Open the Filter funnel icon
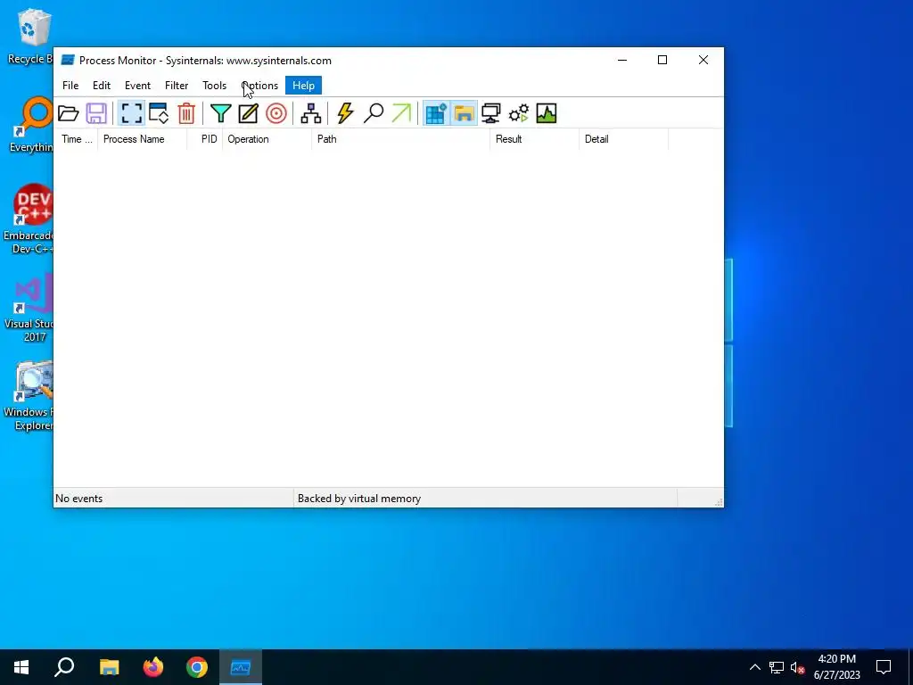 point(221,113)
